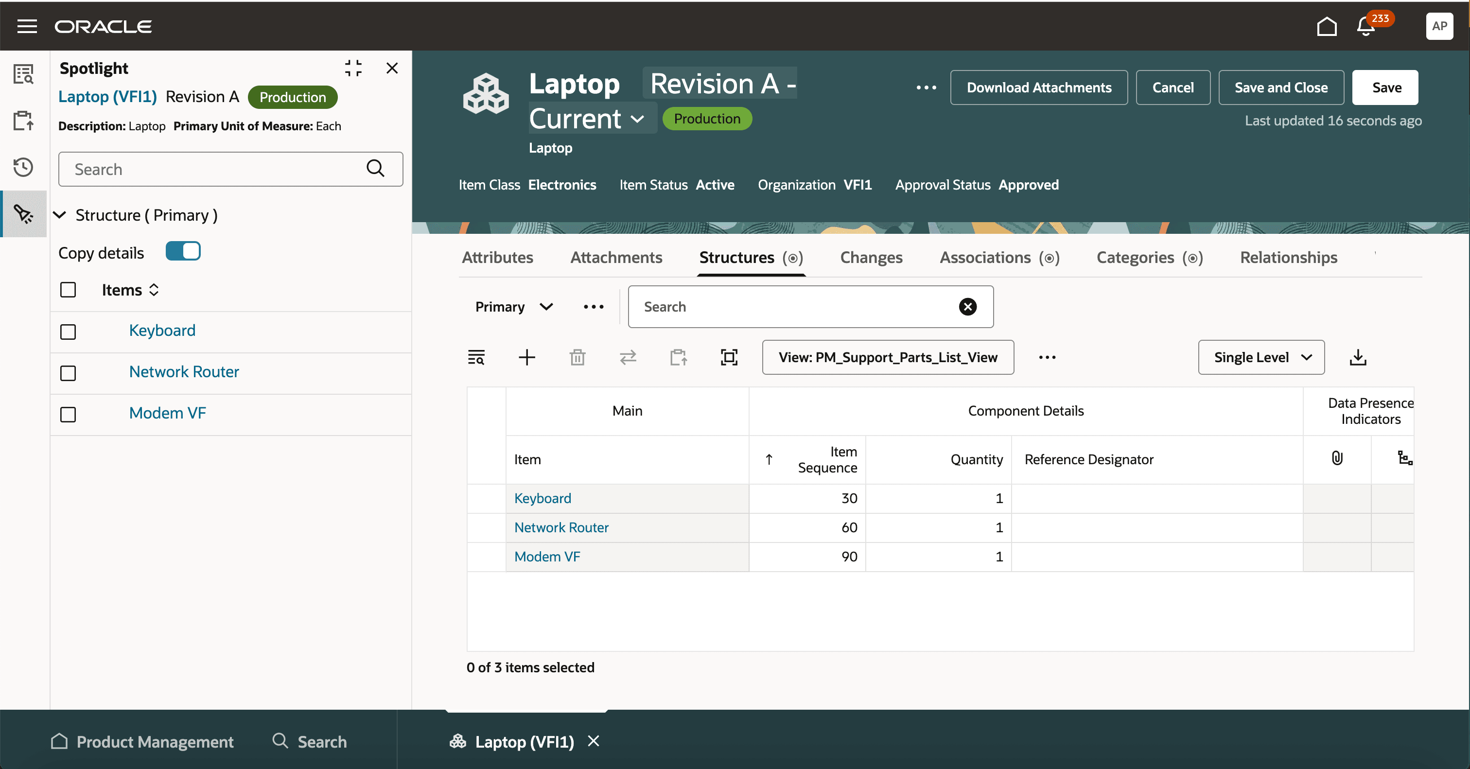Open the query-by-example filter icon in toolbar
The width and height of the screenshot is (1470, 769).
[x=476, y=358]
